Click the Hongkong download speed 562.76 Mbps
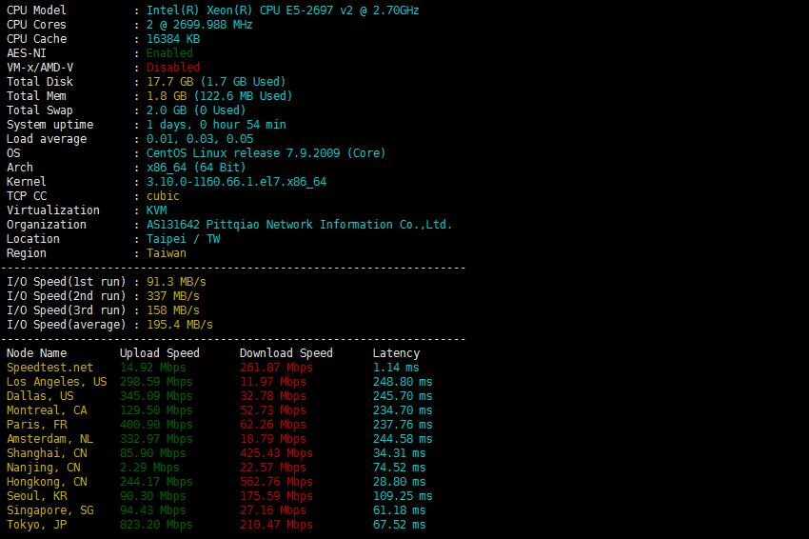 tap(276, 482)
